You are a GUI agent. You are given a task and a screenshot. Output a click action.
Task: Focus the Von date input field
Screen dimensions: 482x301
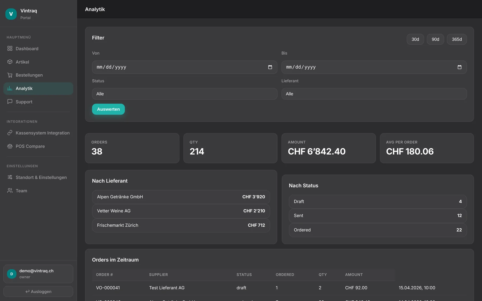[184, 67]
